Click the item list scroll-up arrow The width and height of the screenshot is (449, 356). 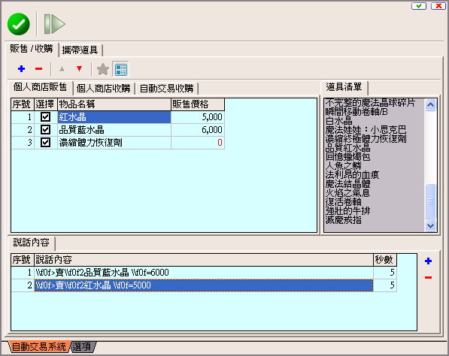430,105
